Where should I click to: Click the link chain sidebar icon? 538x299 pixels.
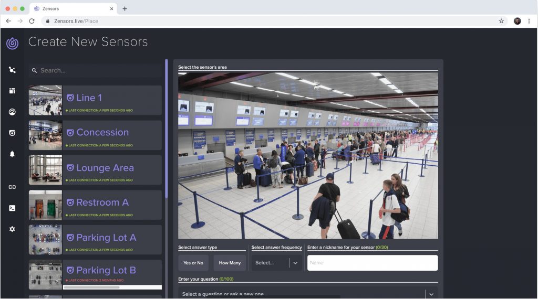[12, 187]
